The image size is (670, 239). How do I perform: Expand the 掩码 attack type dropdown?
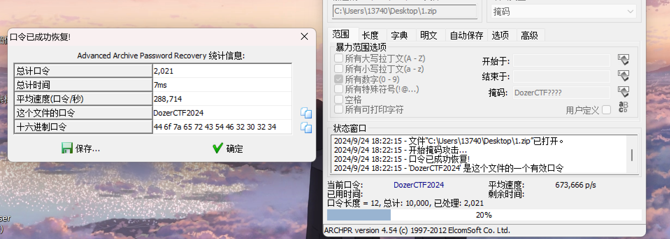tap(563, 12)
